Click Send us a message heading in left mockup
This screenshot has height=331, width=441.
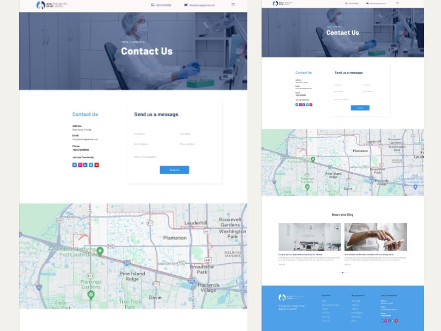[x=157, y=115]
